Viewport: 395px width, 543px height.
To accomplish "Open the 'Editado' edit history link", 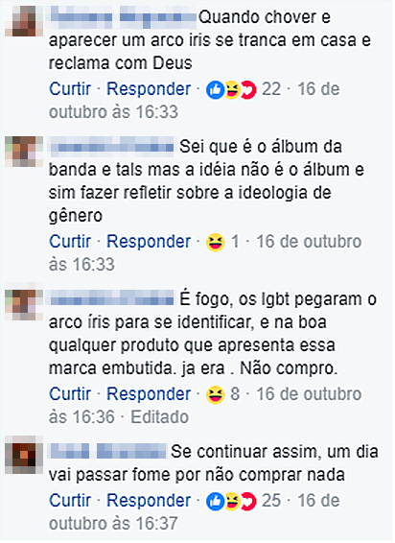I will [159, 417].
